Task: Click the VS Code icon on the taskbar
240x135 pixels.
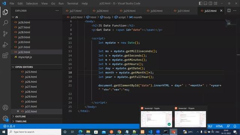Action: [x=150, y=132]
